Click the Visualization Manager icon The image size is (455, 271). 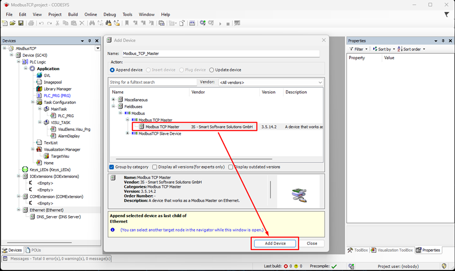point(40,149)
